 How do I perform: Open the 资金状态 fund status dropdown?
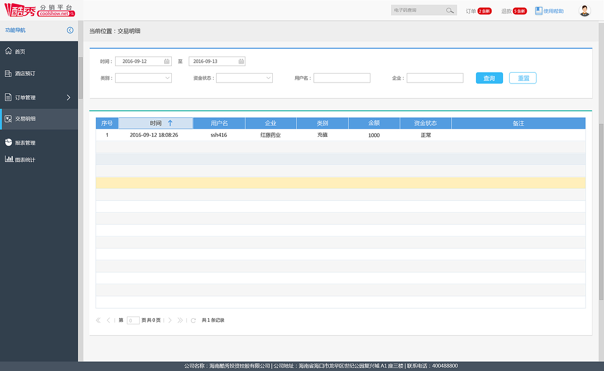[x=268, y=78]
